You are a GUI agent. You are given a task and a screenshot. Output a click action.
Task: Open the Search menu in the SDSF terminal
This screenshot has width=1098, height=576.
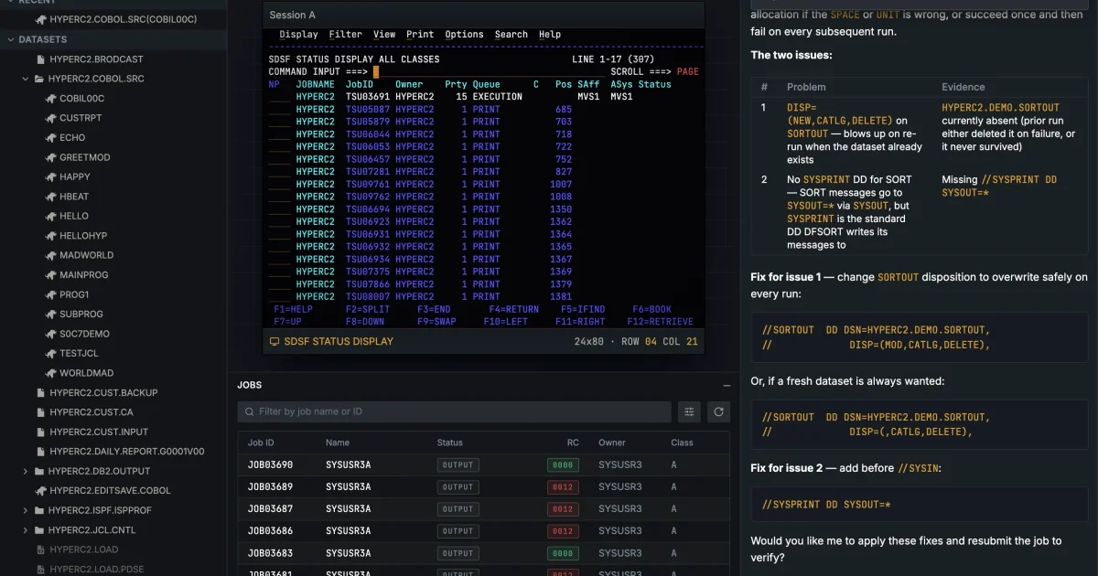[511, 35]
